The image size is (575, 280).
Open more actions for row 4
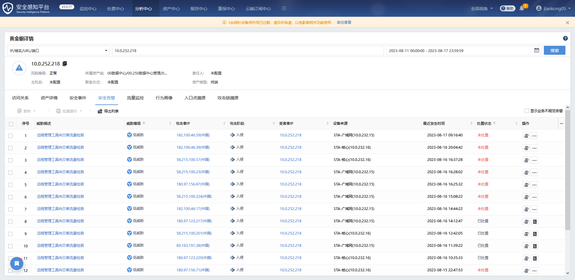pyautogui.click(x=535, y=172)
